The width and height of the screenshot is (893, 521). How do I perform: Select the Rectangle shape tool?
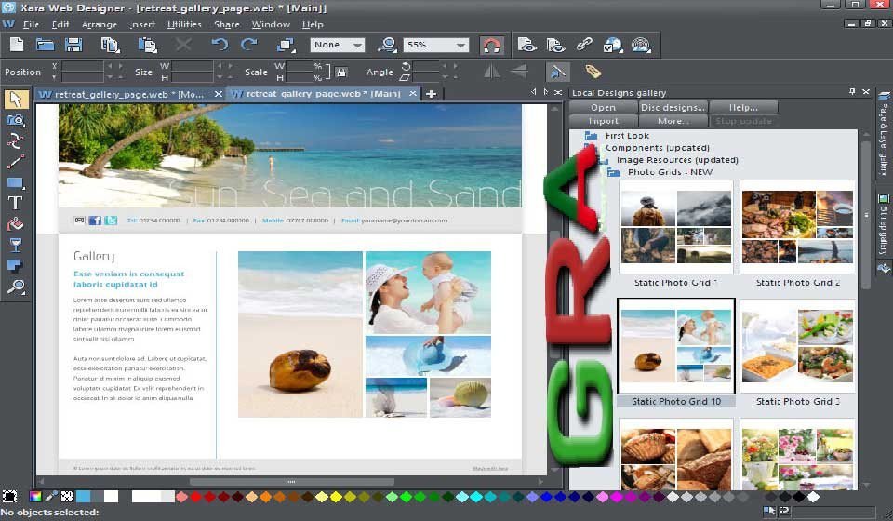[x=15, y=182]
